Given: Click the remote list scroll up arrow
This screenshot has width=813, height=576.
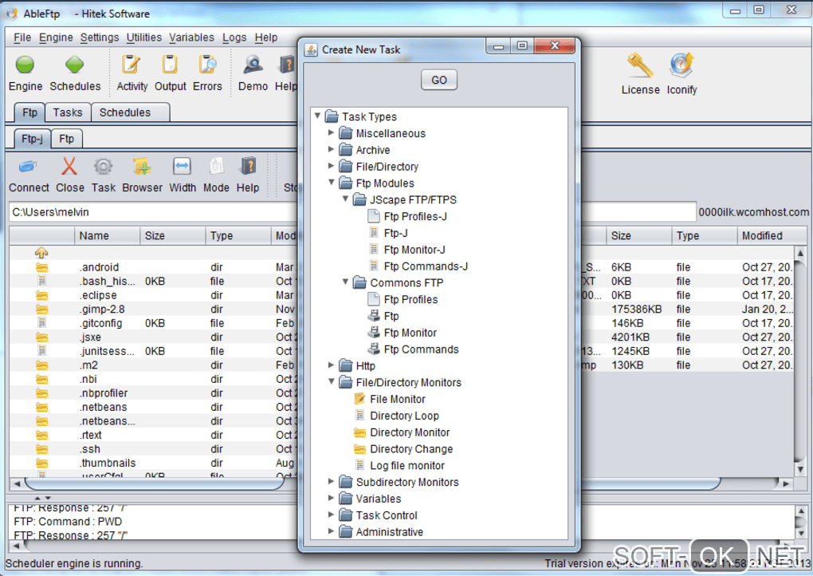Looking at the screenshot, I should [800, 253].
